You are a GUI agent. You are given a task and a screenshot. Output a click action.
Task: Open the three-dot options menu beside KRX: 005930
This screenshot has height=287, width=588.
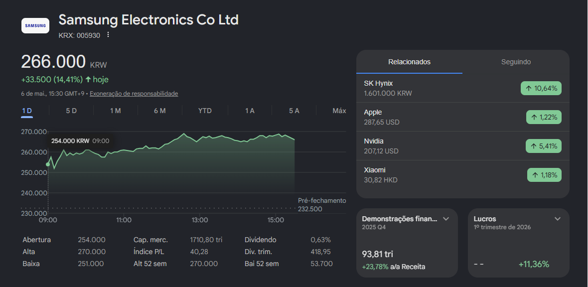tap(108, 34)
